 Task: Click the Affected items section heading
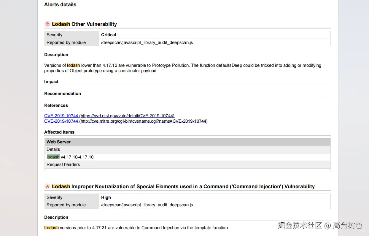[59, 132]
